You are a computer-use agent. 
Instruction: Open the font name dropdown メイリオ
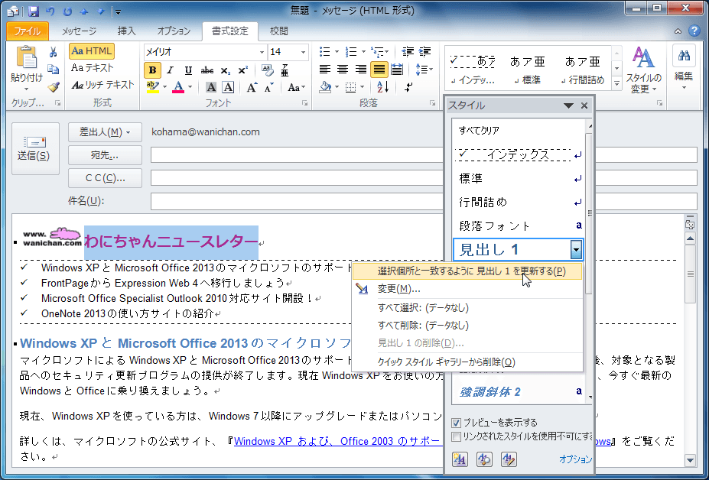pos(262,53)
